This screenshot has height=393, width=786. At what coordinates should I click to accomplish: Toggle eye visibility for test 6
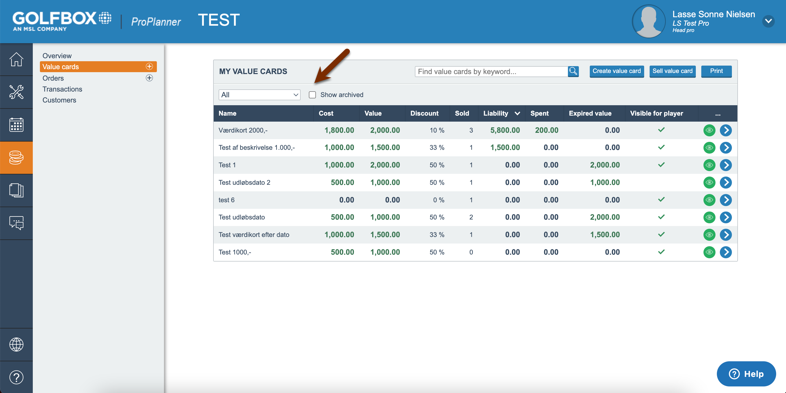coord(709,200)
